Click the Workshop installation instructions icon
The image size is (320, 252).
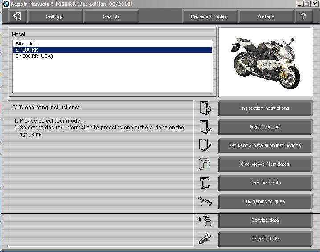click(x=205, y=145)
